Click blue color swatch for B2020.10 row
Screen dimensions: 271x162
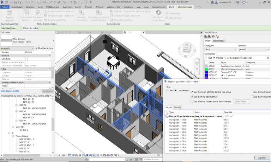pos(206,72)
